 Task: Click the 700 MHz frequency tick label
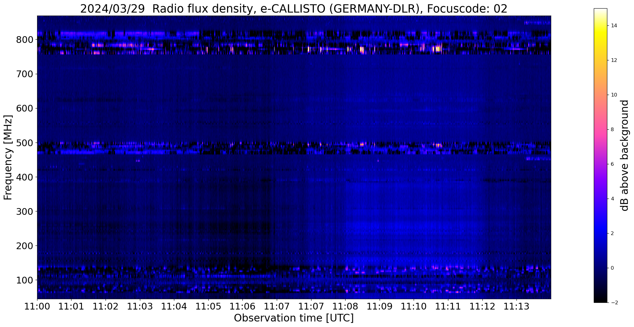[x=25, y=74]
